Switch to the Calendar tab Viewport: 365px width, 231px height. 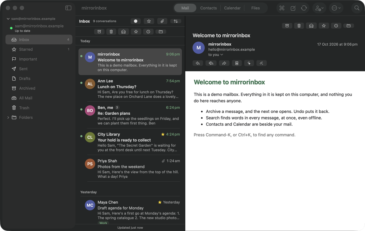click(232, 8)
